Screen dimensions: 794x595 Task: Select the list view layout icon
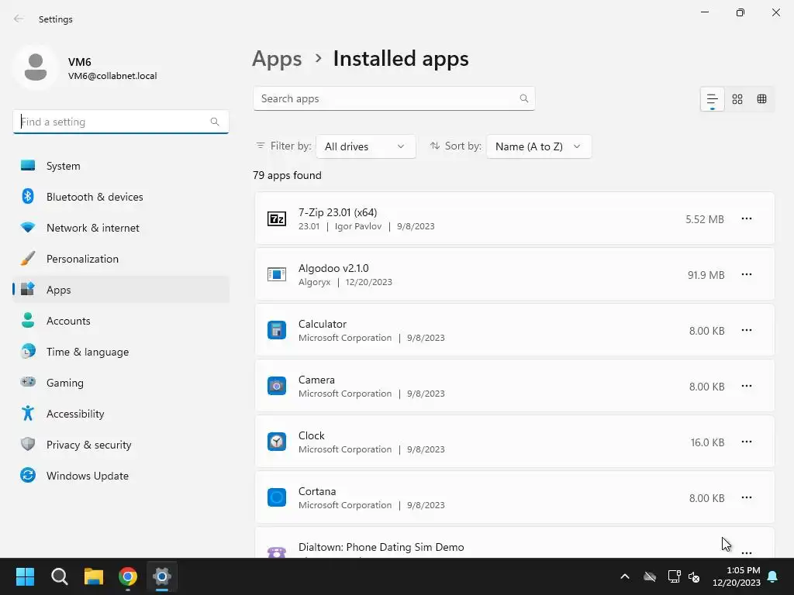712,99
